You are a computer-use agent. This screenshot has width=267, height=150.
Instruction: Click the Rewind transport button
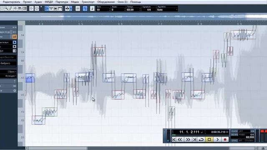tap(180, 140)
